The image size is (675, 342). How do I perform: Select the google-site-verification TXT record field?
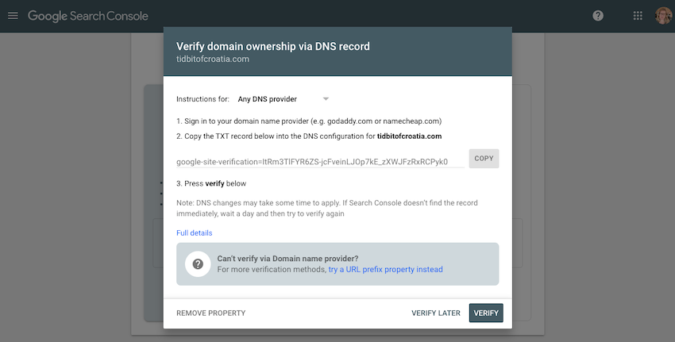click(320, 162)
